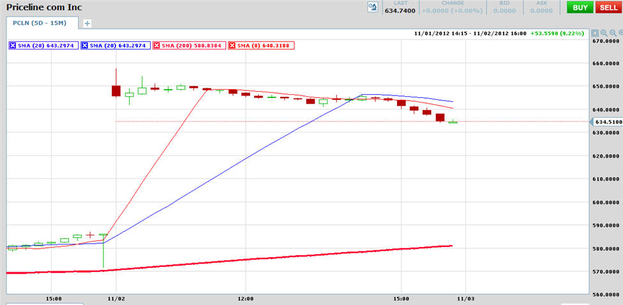Click the CHANGE value +0.0000 (+0.00%)

pyautogui.click(x=452, y=11)
